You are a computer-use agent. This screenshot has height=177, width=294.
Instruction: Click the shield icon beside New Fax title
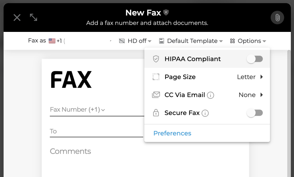tap(166, 12)
